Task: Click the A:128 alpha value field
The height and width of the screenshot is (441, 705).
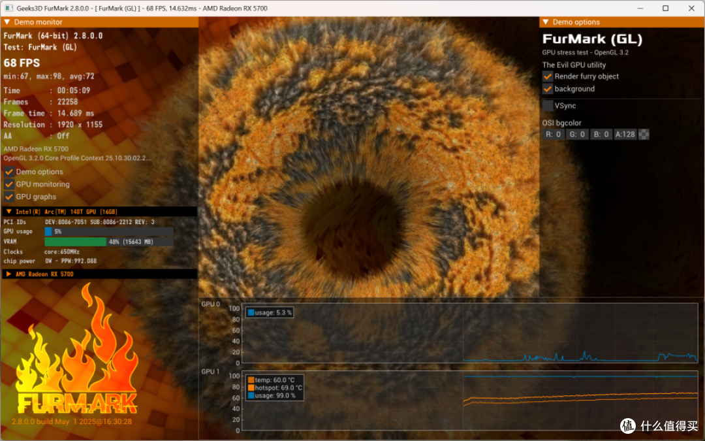Action: (625, 134)
